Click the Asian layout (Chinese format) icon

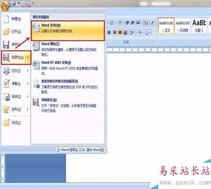pos(138,23)
